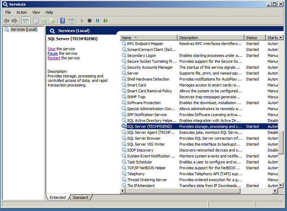This screenshot has height=211, width=287.
Task: Click the Restart Service toolbar icon
Action: (x=106, y=21)
